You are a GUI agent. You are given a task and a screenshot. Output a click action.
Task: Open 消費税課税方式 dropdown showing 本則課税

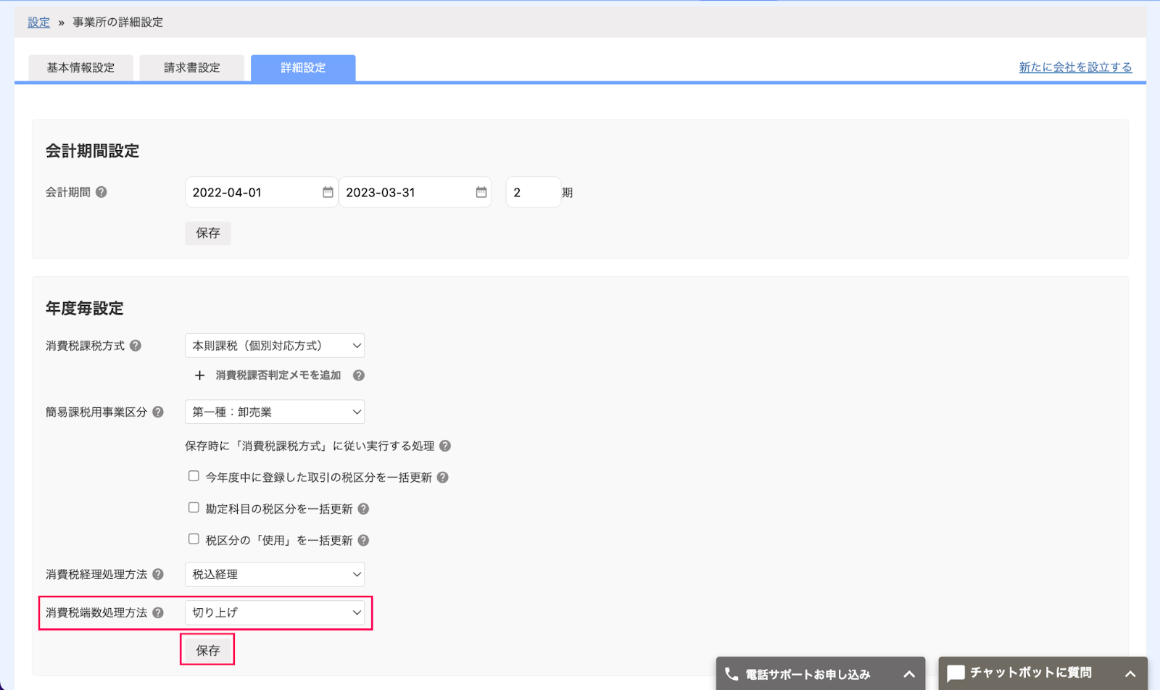[275, 346]
